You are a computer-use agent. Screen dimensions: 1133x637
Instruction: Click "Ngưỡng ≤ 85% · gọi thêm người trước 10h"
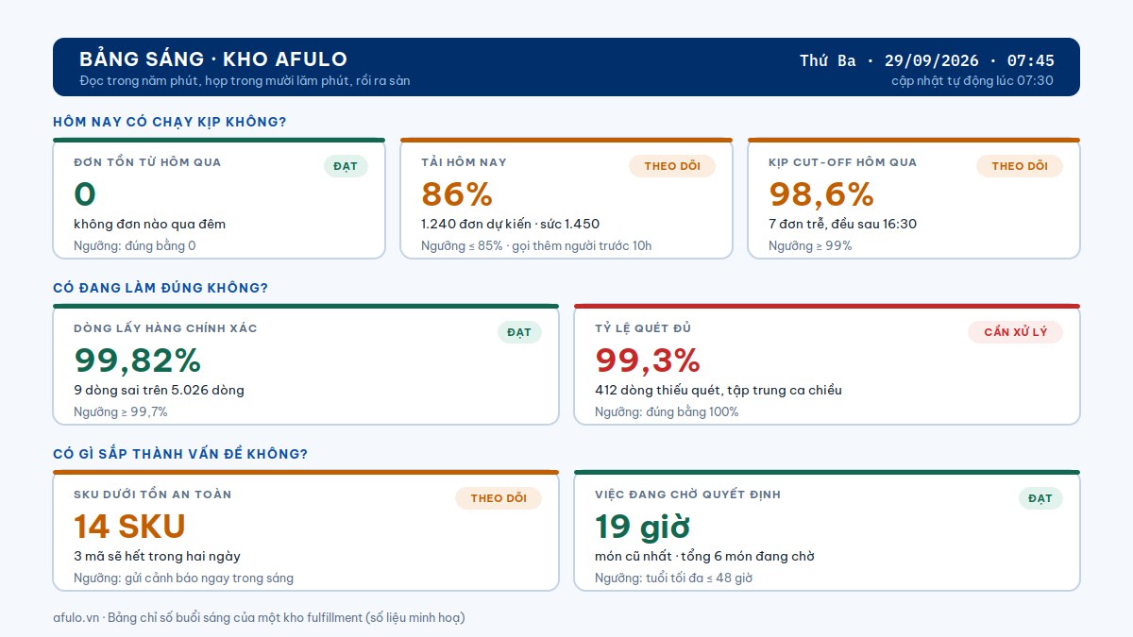point(536,246)
